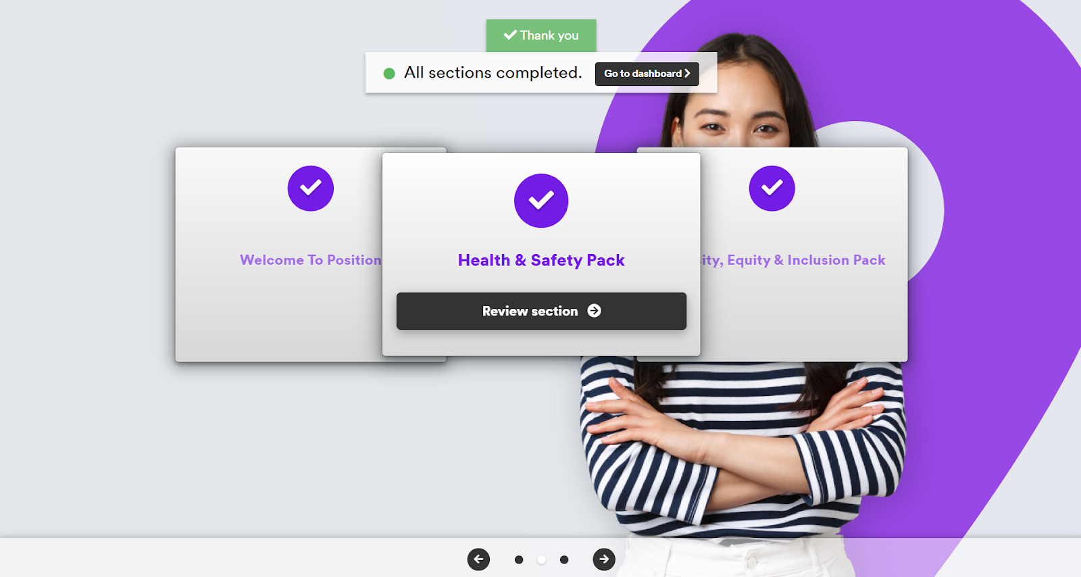1081x577 pixels.
Task: Click the next arrow carousel button
Action: 604,559
